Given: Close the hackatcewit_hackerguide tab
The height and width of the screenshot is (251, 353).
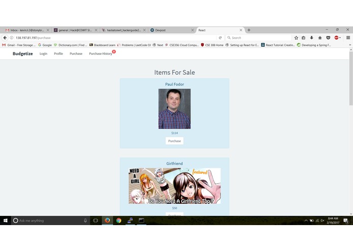Looking at the screenshot, I should click(144, 30).
